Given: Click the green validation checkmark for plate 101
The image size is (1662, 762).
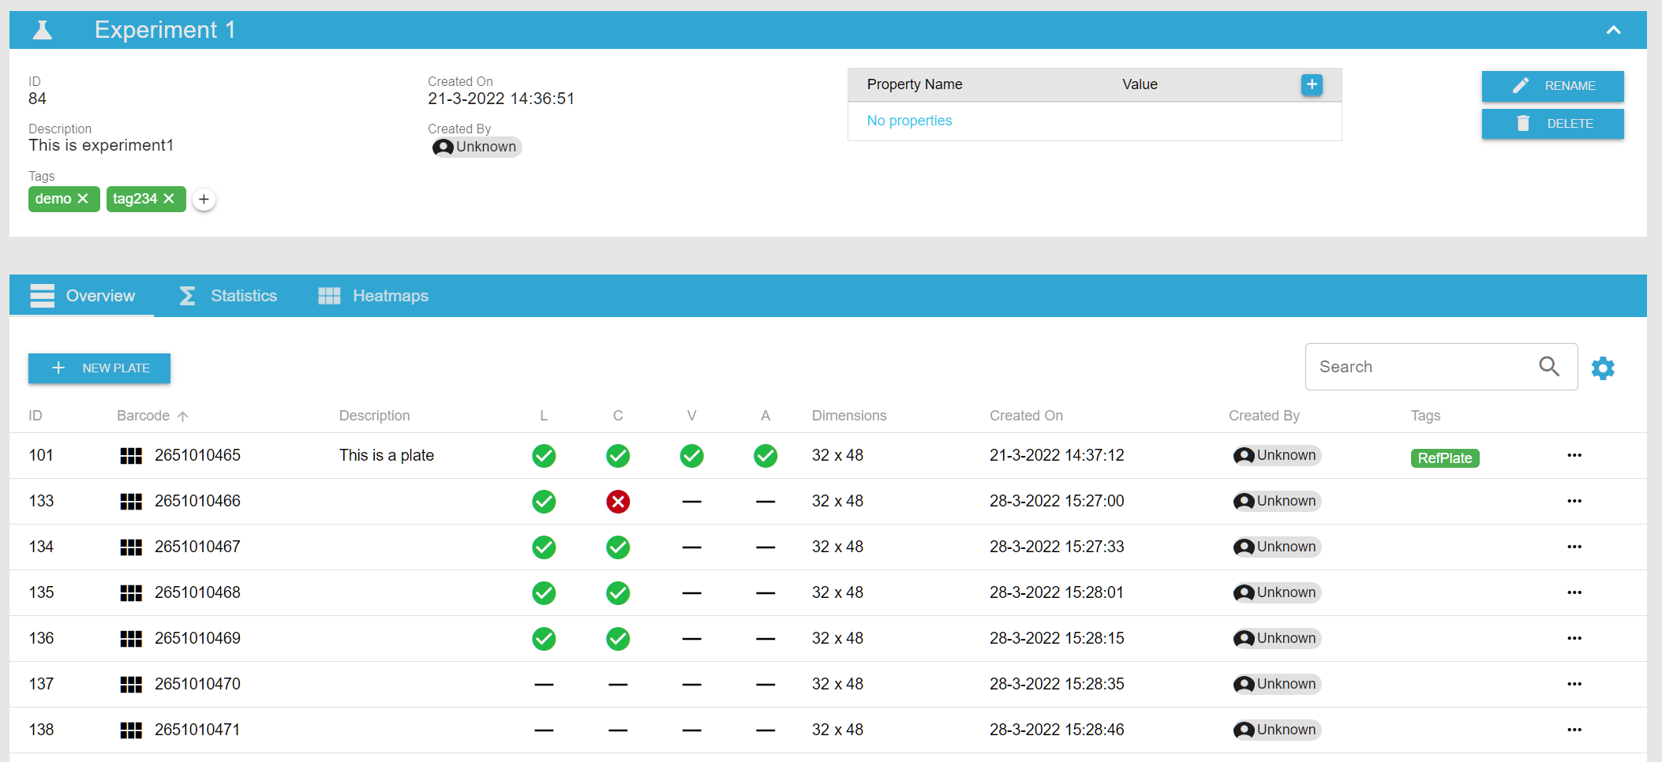Looking at the screenshot, I should [691, 456].
